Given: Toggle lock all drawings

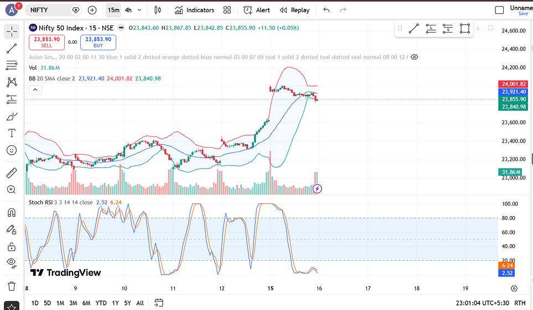Looking at the screenshot, I should click(12, 246).
